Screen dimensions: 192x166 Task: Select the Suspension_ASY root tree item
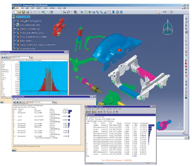23,17
